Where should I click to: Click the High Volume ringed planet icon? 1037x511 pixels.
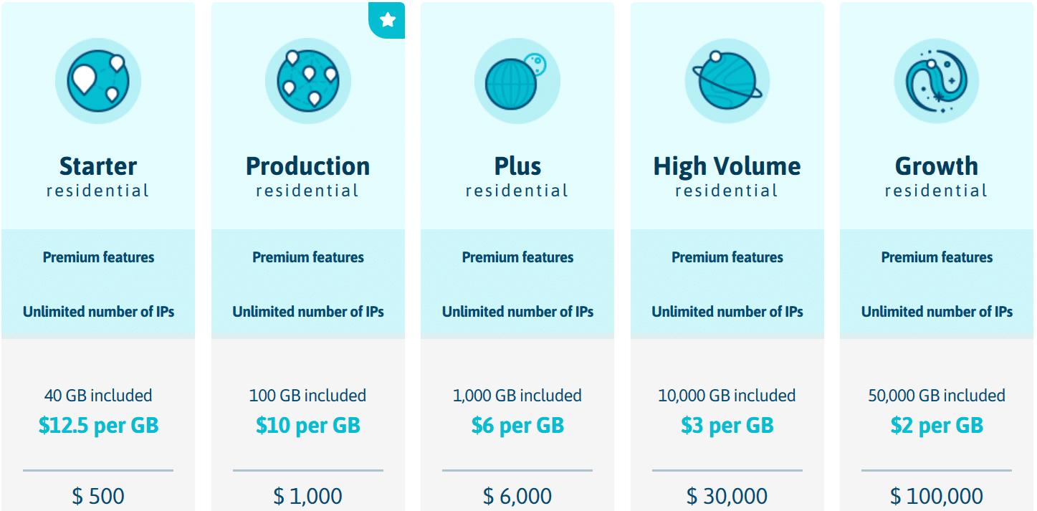coord(727,81)
